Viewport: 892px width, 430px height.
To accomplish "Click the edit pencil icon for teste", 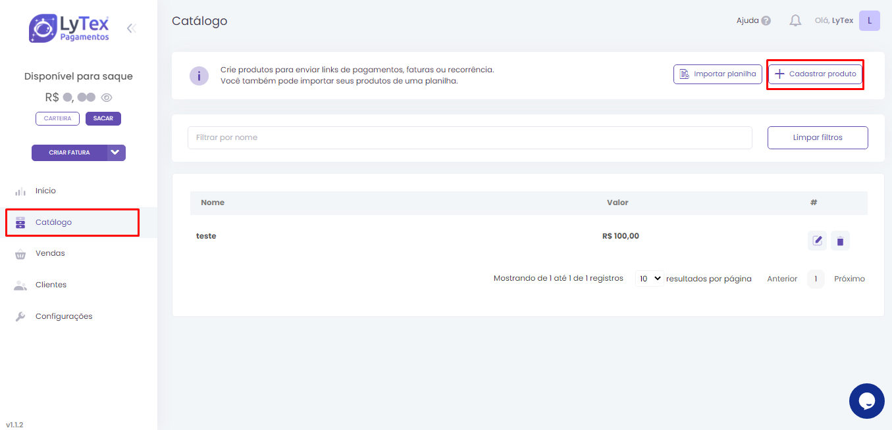I will click(x=817, y=241).
